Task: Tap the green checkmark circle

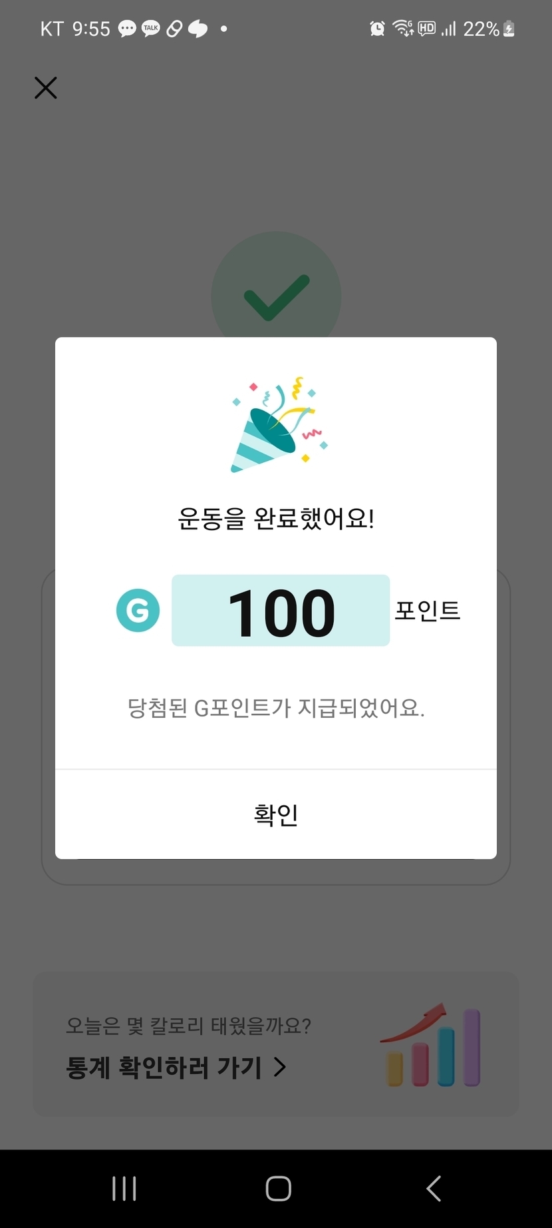Action: [x=276, y=293]
